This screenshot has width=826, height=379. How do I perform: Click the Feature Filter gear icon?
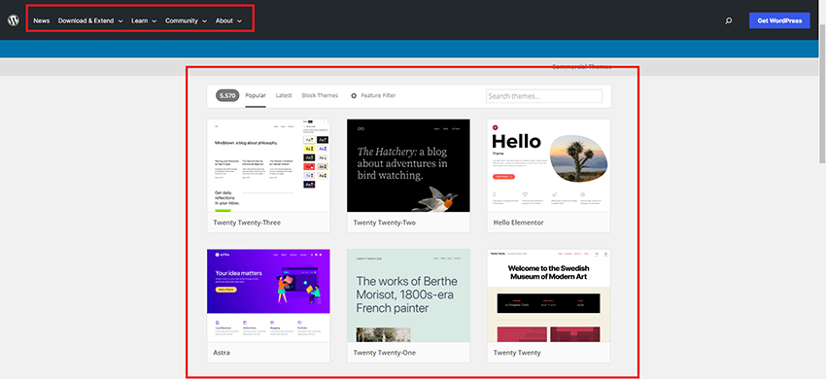coord(354,96)
